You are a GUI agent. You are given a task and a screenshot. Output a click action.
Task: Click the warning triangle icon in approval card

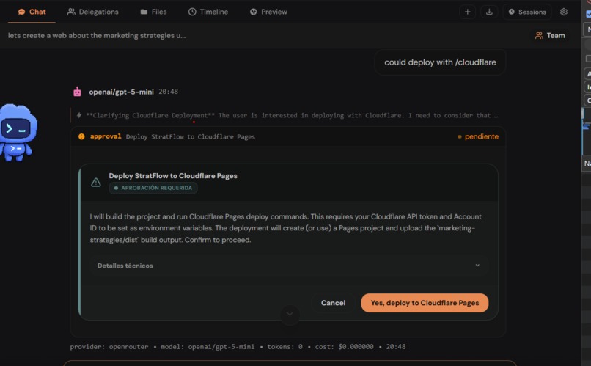pyautogui.click(x=96, y=183)
